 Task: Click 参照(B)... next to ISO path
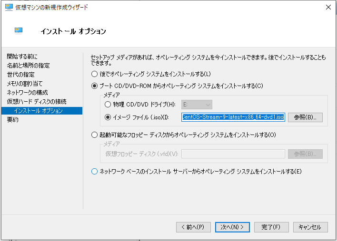click(x=305, y=117)
